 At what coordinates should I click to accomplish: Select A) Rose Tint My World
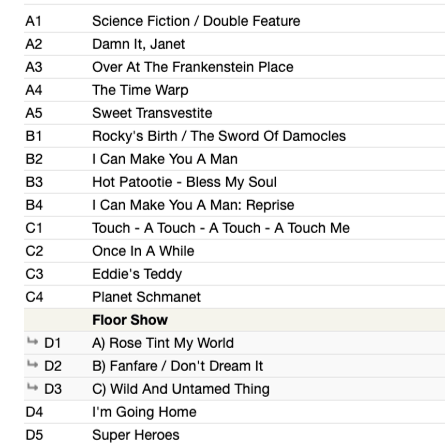click(163, 343)
